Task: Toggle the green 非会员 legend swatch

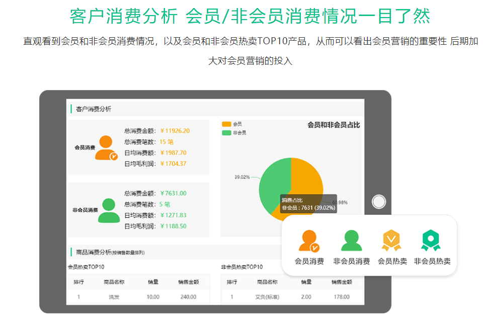Action: click(x=226, y=133)
